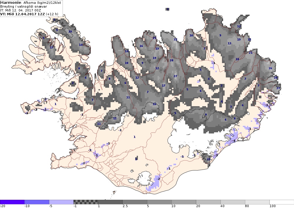
Task: Select the lightest gray 80 to 100 legend swatch
Action: click(258, 202)
